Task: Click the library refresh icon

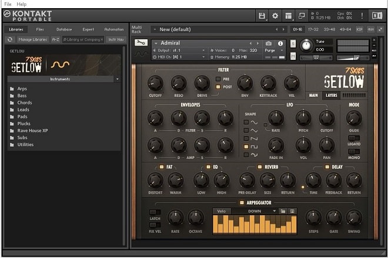Action: click(10, 39)
